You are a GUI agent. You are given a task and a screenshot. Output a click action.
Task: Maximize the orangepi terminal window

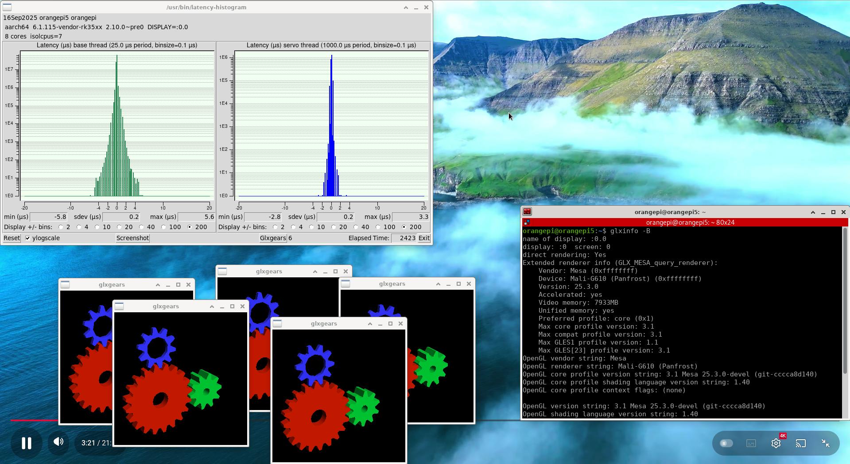[833, 212]
